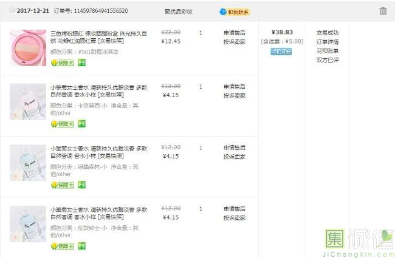Click 申请售后 for the blush product
Screen dimensions: 395x258
pos(234,33)
